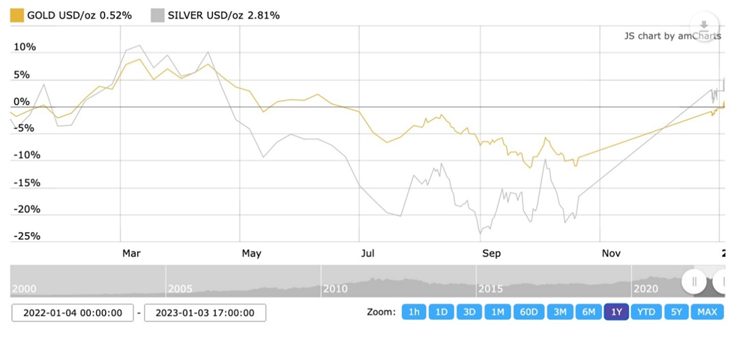Set zoom period to 1h
Screen dimensions: 731x343
click(414, 312)
